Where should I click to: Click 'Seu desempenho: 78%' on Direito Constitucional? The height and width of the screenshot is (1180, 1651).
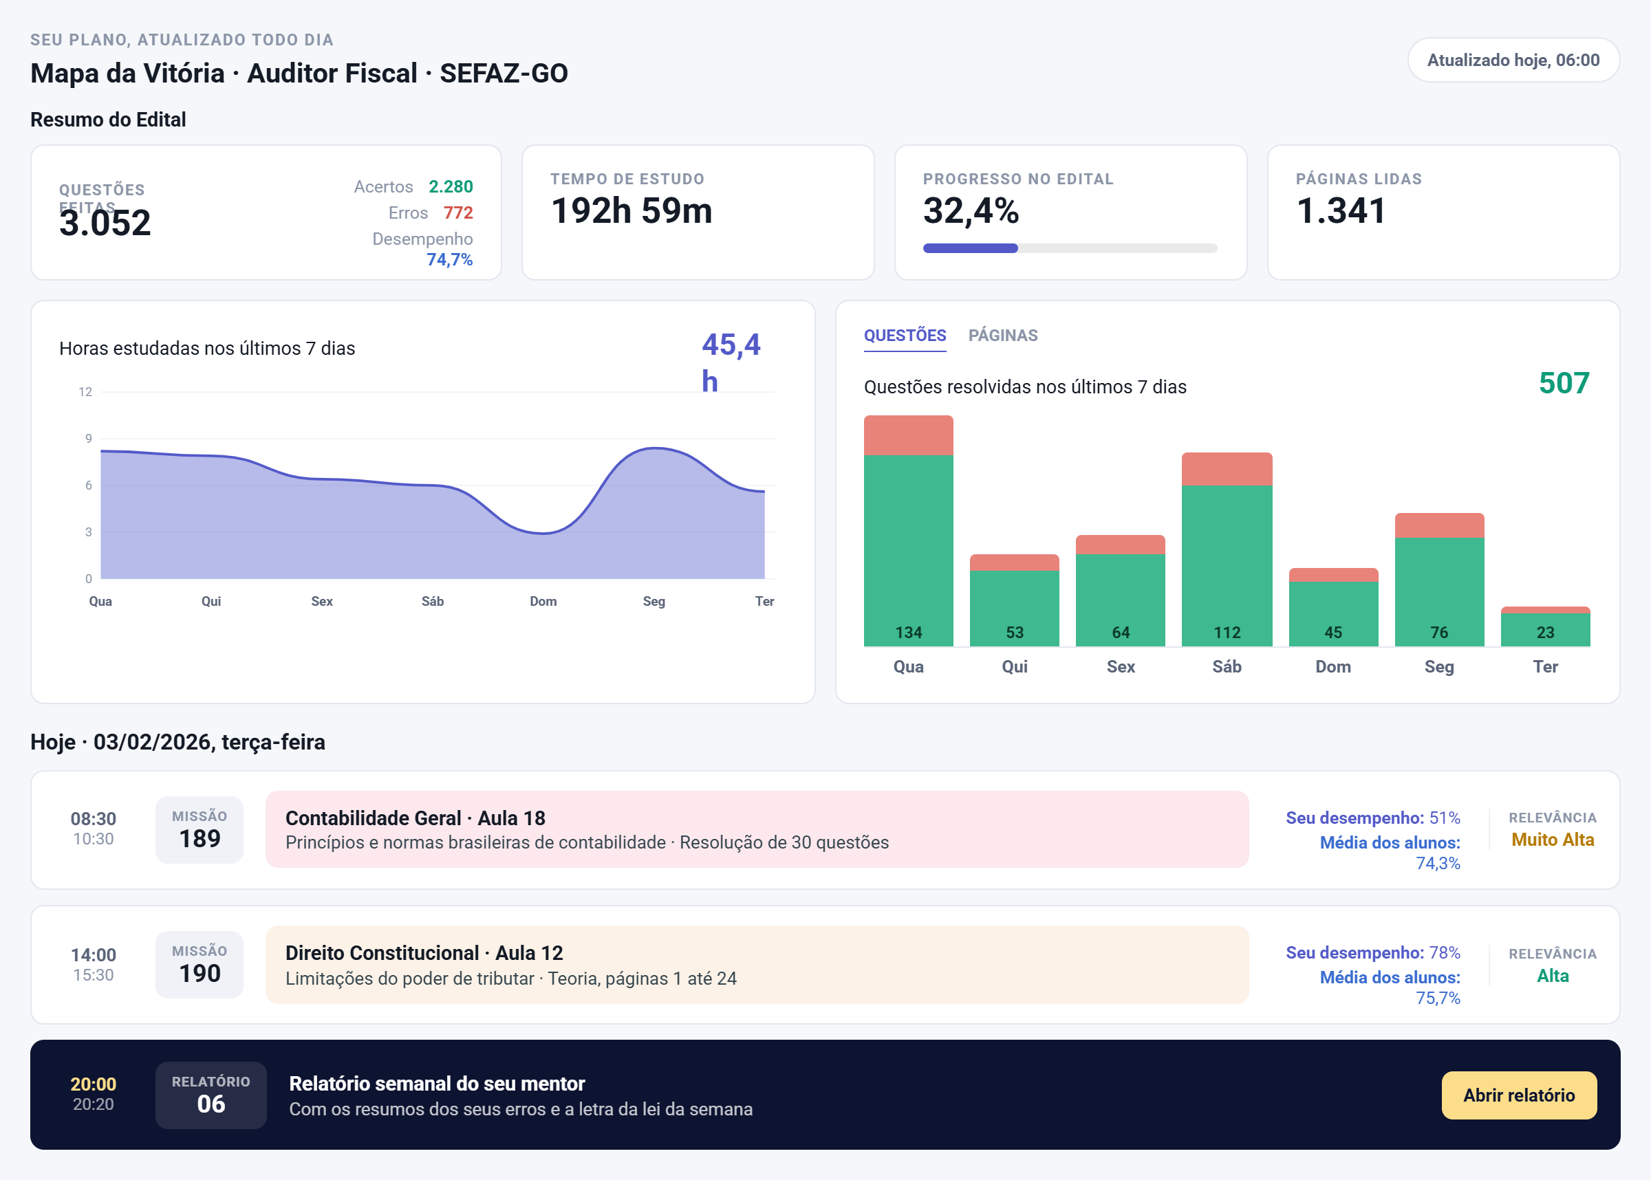coord(1372,952)
